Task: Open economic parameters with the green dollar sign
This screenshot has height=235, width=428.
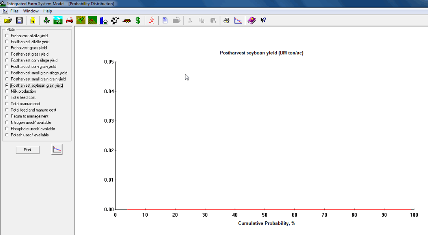Action: point(138,21)
